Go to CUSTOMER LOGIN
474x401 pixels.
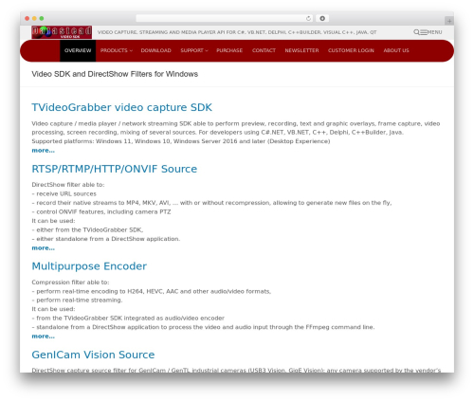pos(351,50)
